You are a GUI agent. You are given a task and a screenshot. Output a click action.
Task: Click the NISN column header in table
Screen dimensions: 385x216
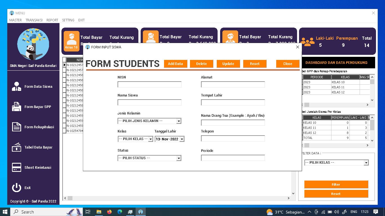[75, 60]
